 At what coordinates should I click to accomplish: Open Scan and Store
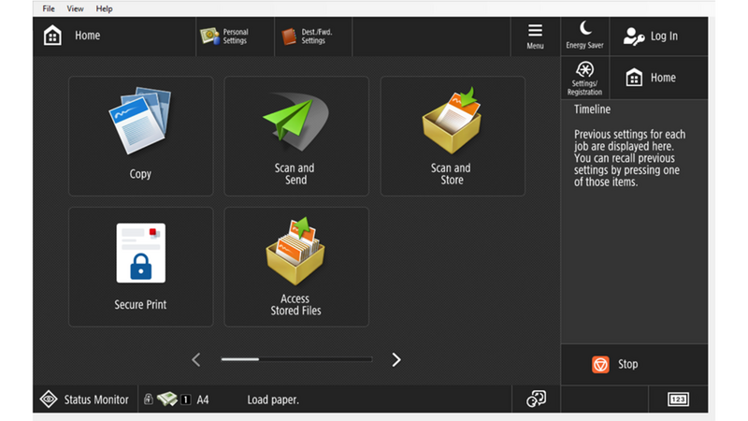[452, 136]
